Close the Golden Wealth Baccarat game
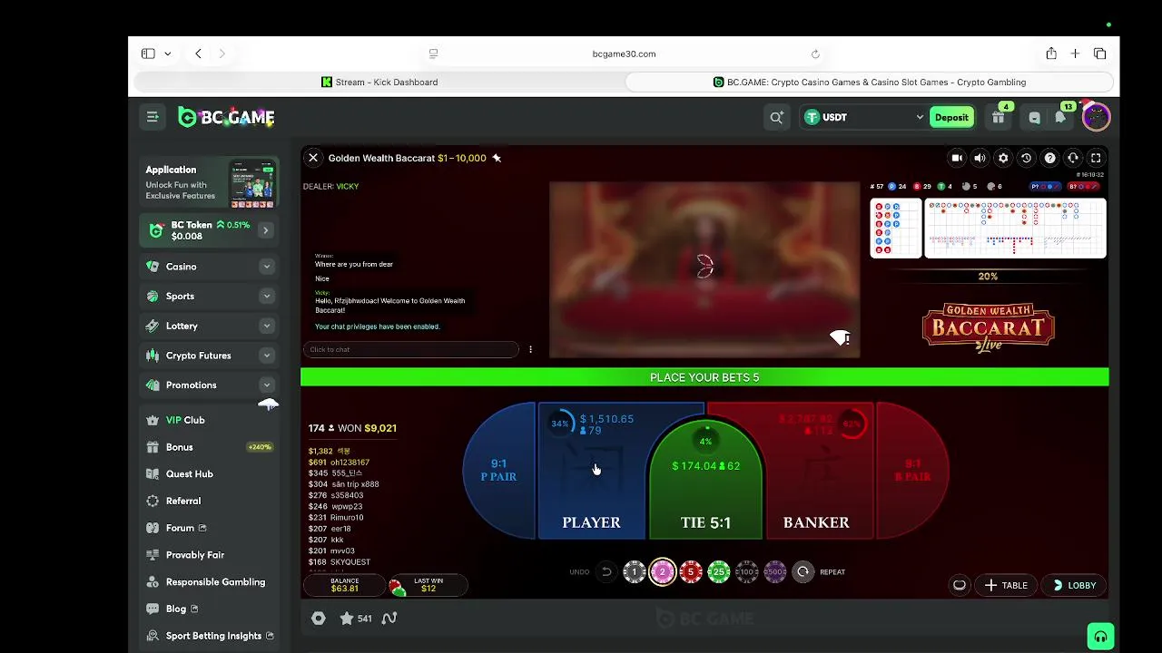This screenshot has width=1162, height=653. 313,158
